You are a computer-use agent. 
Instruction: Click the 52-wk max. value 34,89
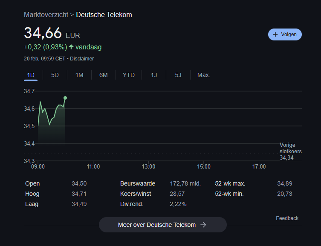pos(285,184)
